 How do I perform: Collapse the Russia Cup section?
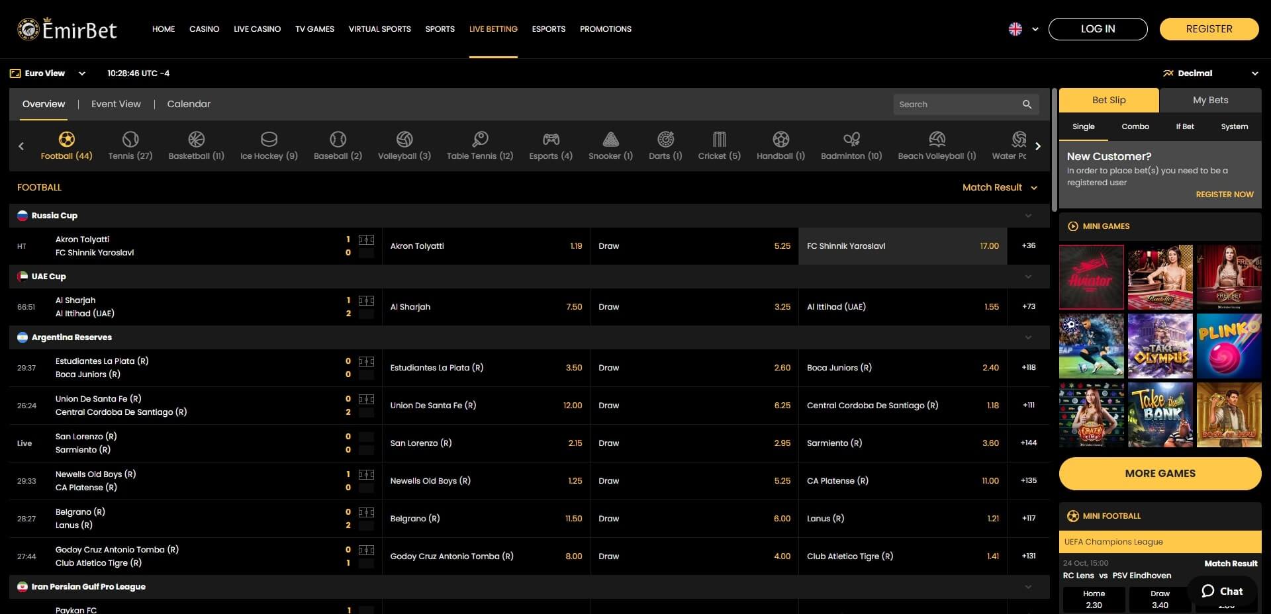pos(1028,216)
